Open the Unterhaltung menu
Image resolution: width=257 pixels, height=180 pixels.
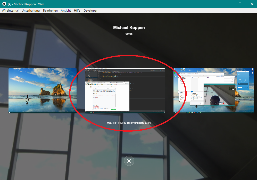31,11
